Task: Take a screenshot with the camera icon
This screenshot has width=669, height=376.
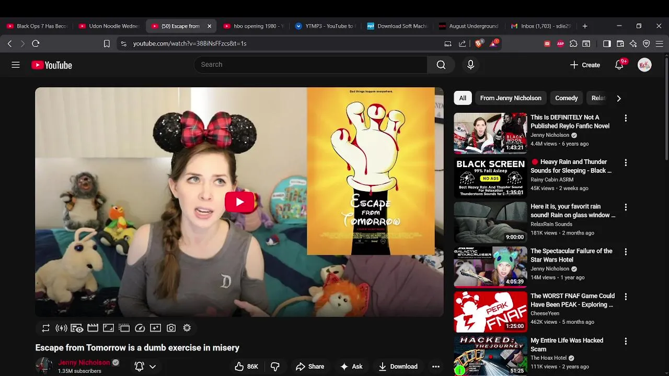Action: pos(171,328)
